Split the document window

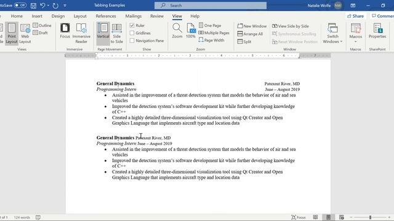point(244,42)
